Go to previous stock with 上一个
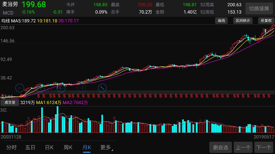The height and width of the screenshot is (154, 275). click(243, 147)
